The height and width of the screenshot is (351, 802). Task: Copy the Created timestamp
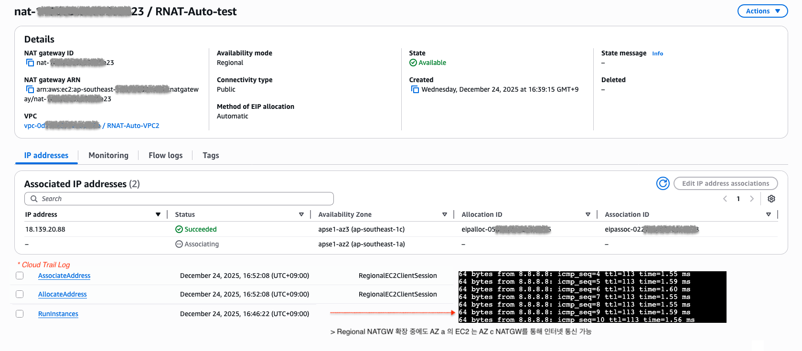click(x=415, y=89)
